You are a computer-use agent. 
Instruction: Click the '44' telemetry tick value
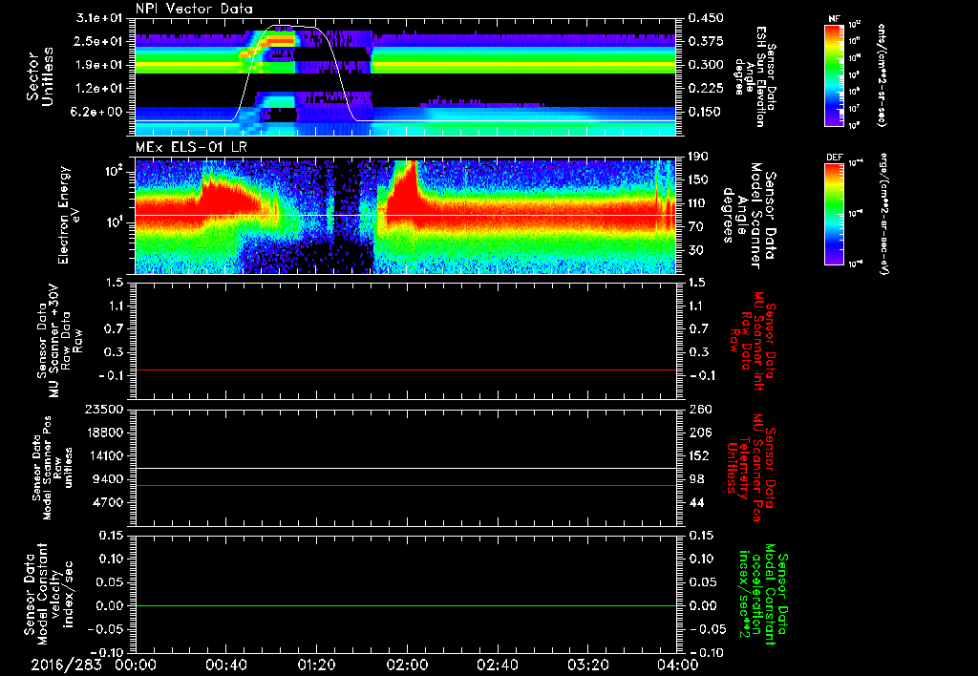(696, 502)
